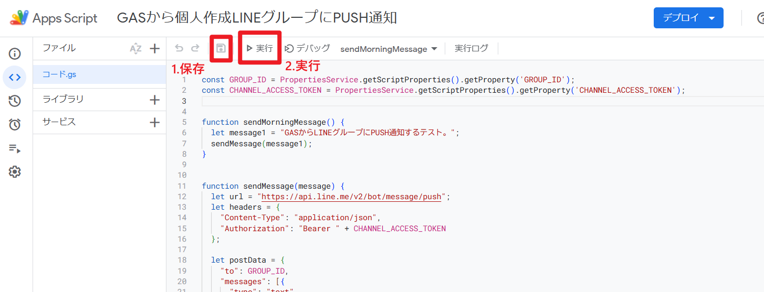Screen dimensions: 764x292
Task: Click the help icon at top right
Action: 761,18
